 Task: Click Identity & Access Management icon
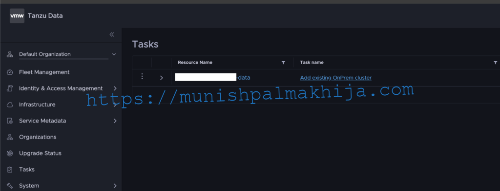point(10,88)
